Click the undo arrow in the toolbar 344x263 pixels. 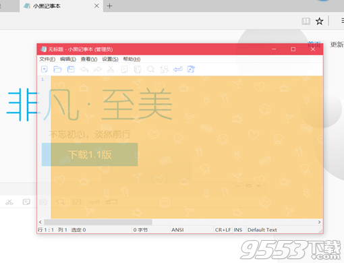click(84, 69)
